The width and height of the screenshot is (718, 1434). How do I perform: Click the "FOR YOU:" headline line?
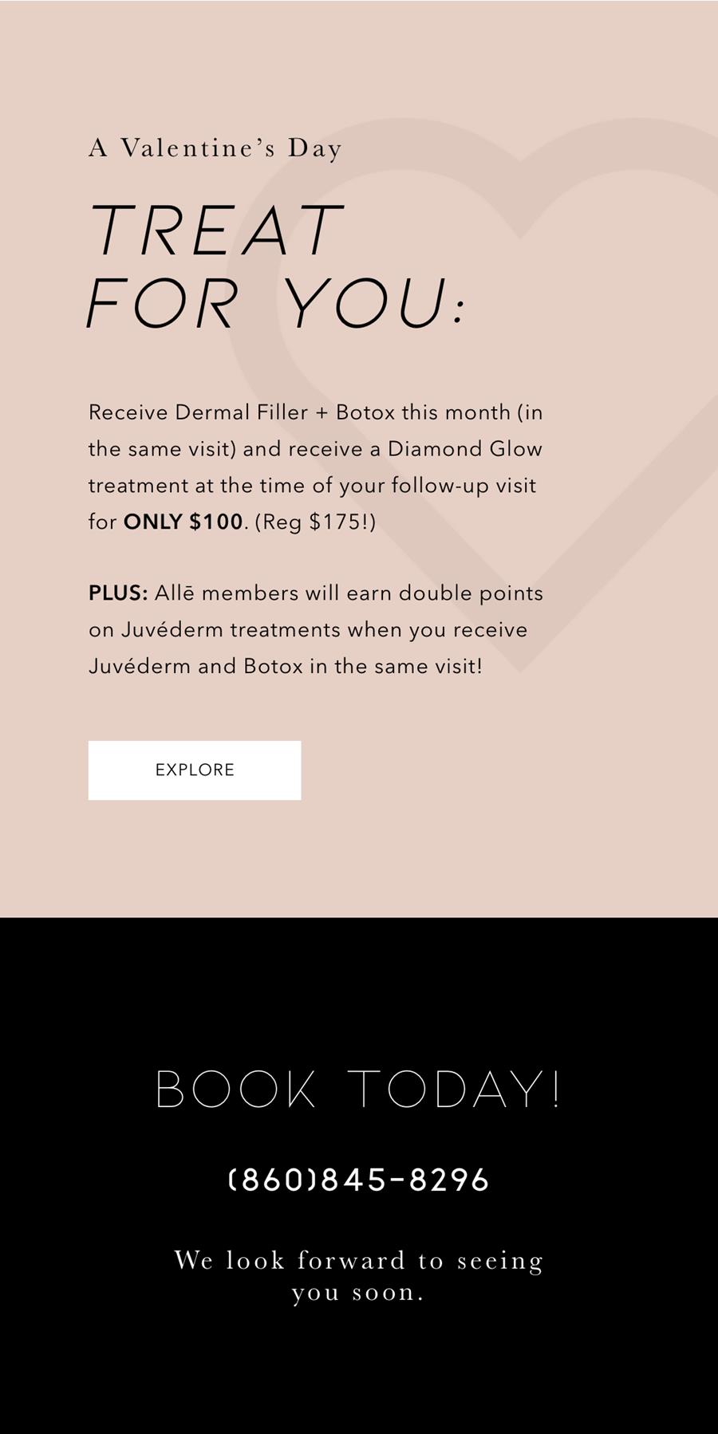coord(275,303)
